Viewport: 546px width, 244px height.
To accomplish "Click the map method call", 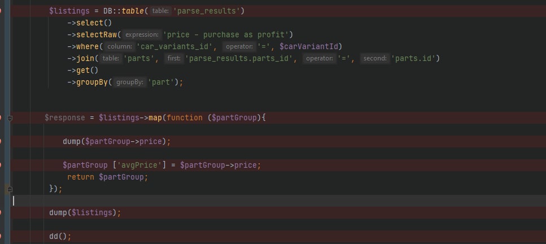I will click(155, 118).
